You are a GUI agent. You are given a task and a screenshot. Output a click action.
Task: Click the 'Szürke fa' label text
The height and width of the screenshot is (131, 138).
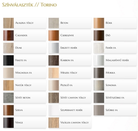coord(112,110)
